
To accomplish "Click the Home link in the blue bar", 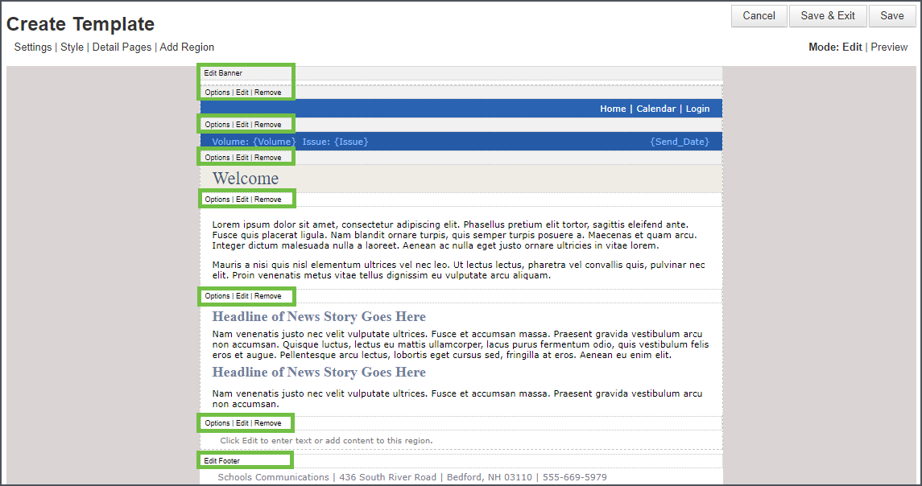I will click(613, 109).
